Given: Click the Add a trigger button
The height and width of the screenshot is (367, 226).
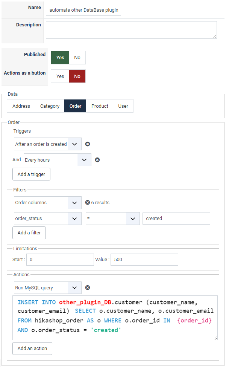Looking at the screenshot, I should coord(31,174).
